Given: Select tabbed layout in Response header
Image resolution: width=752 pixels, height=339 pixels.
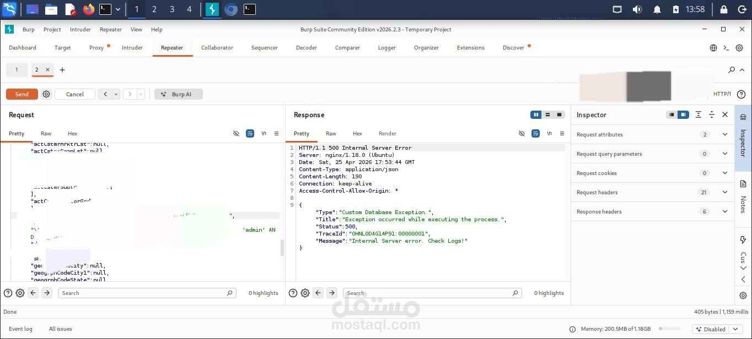Looking at the screenshot, I should click(559, 114).
